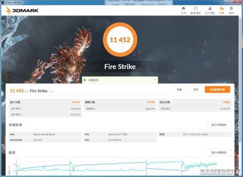The image size is (243, 177).
Task: Click the orange compare results online button
Action: coord(217,89)
